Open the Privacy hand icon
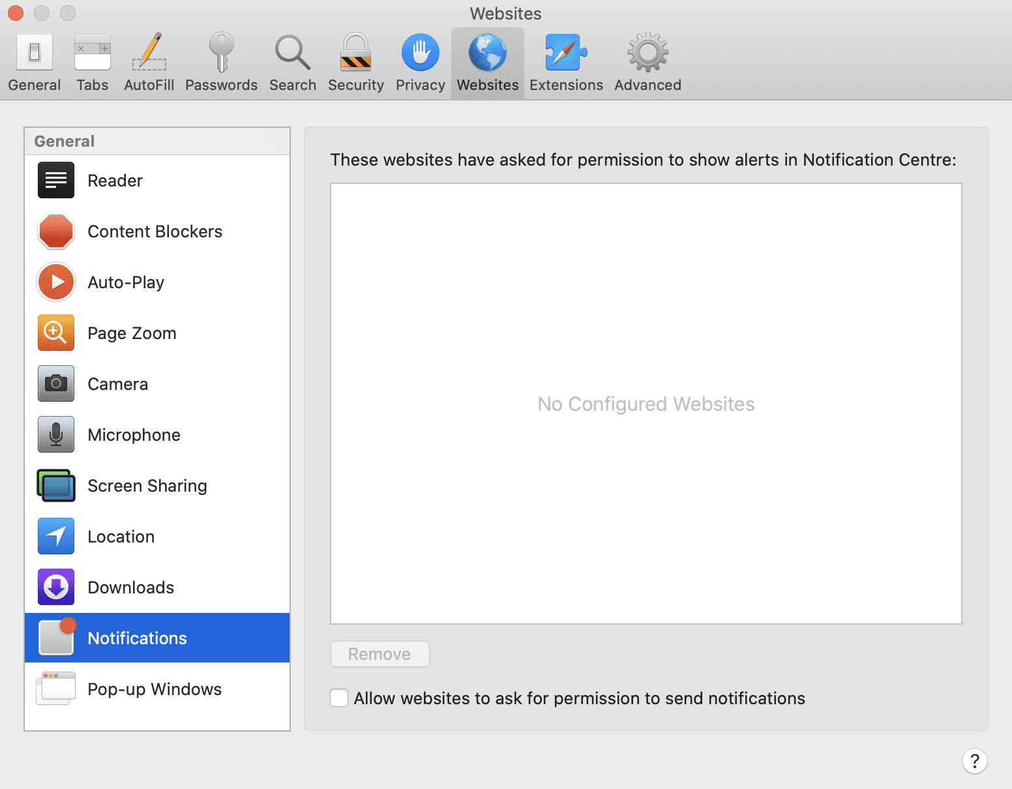 tap(421, 52)
